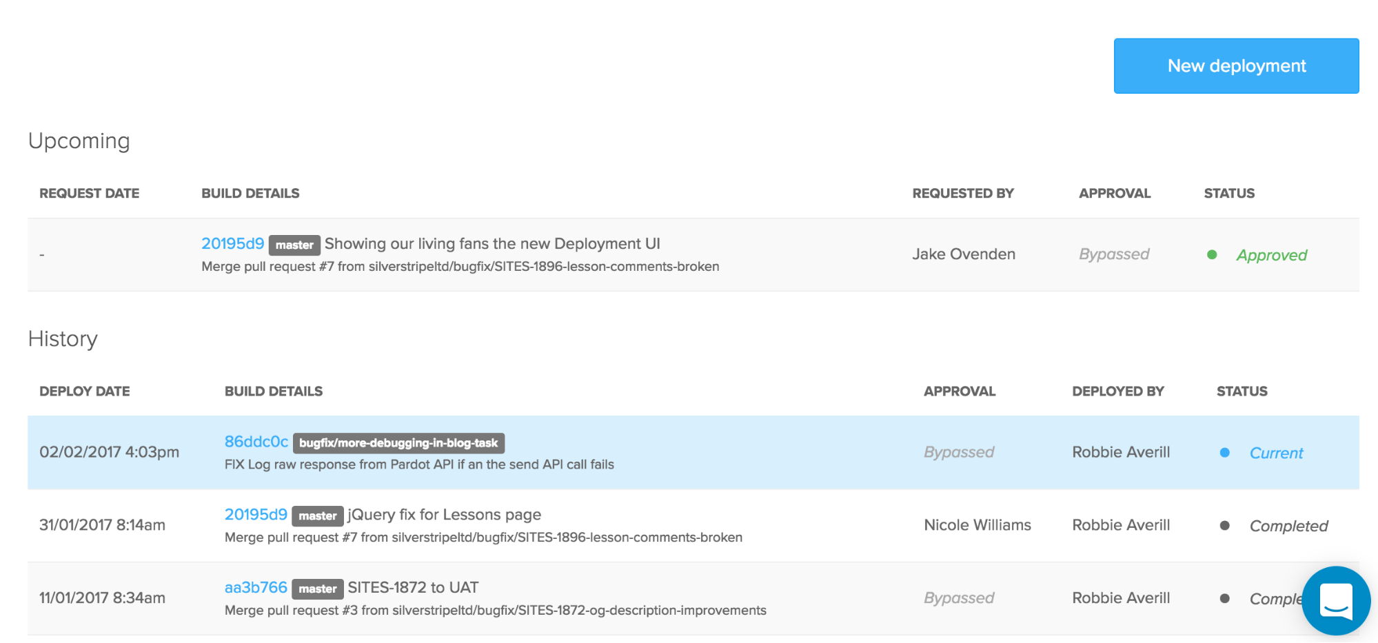Click the bugfix/more-debugging-in-blog-task branch tag

point(398,443)
